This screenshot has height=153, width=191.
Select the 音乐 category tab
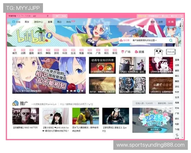coord(40,52)
